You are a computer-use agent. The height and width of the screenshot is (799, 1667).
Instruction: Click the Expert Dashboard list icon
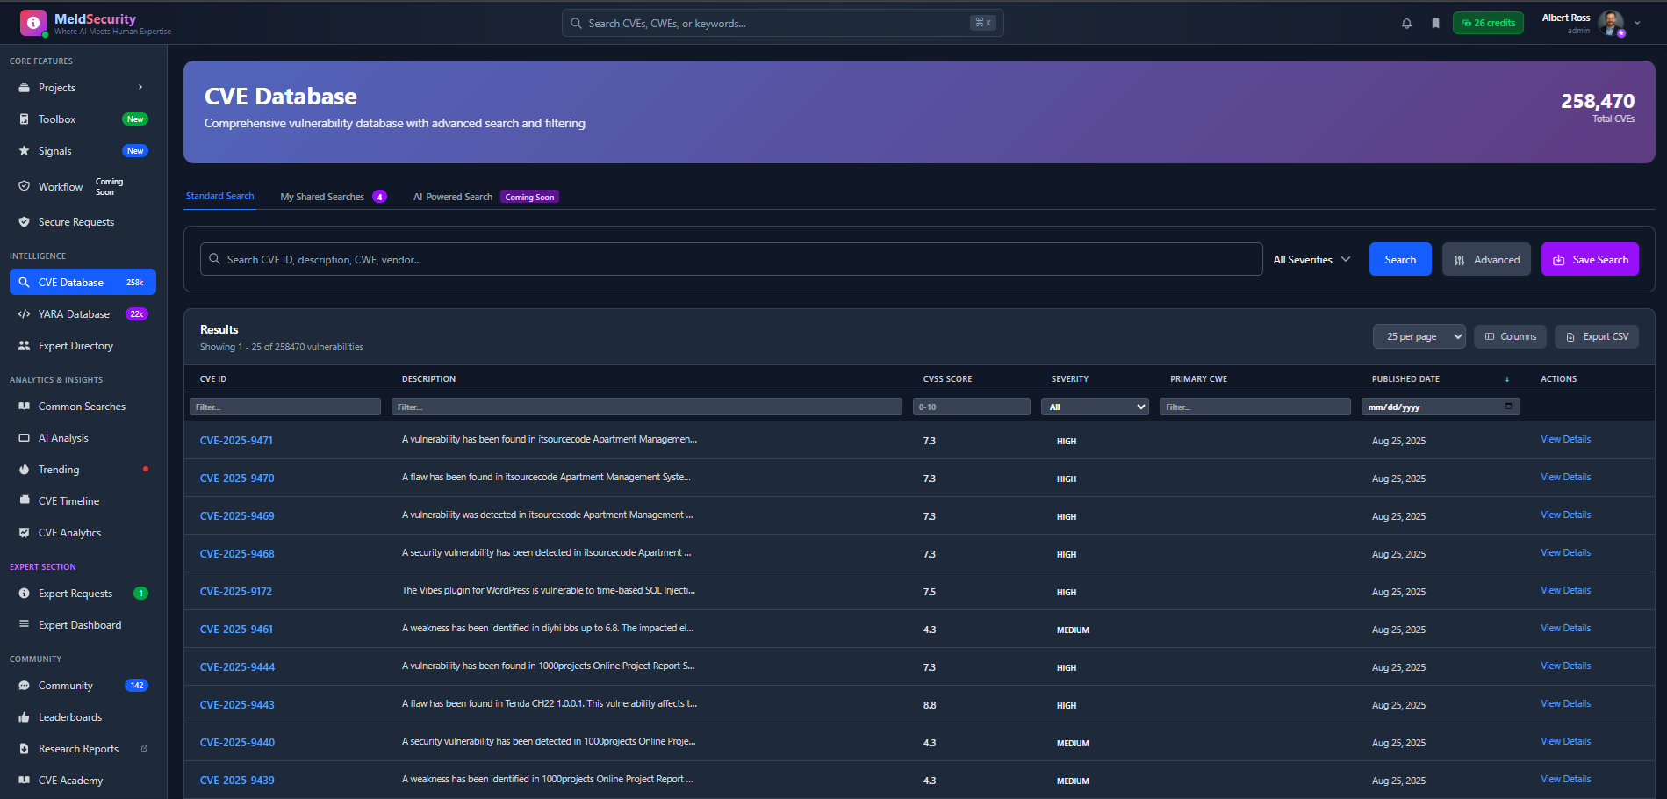click(24, 625)
